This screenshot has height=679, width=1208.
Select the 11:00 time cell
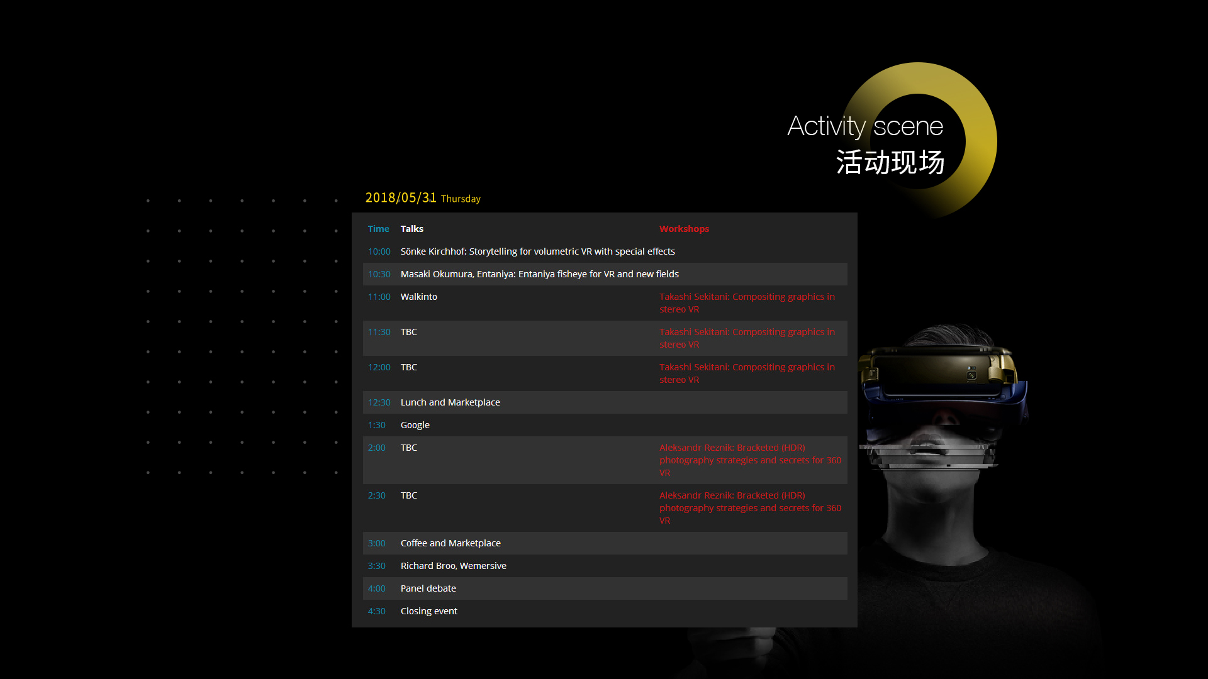coord(379,297)
